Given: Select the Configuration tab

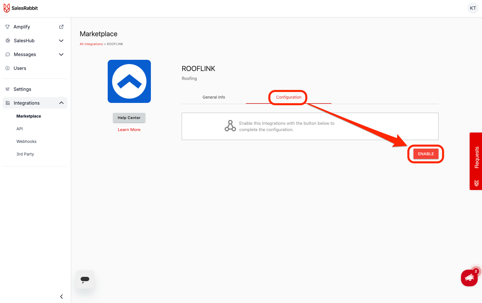Looking at the screenshot, I should tap(289, 97).
